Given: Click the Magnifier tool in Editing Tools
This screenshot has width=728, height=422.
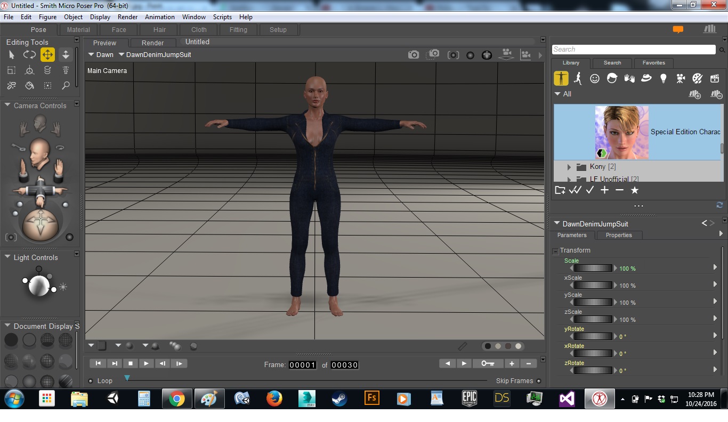Looking at the screenshot, I should [66, 85].
